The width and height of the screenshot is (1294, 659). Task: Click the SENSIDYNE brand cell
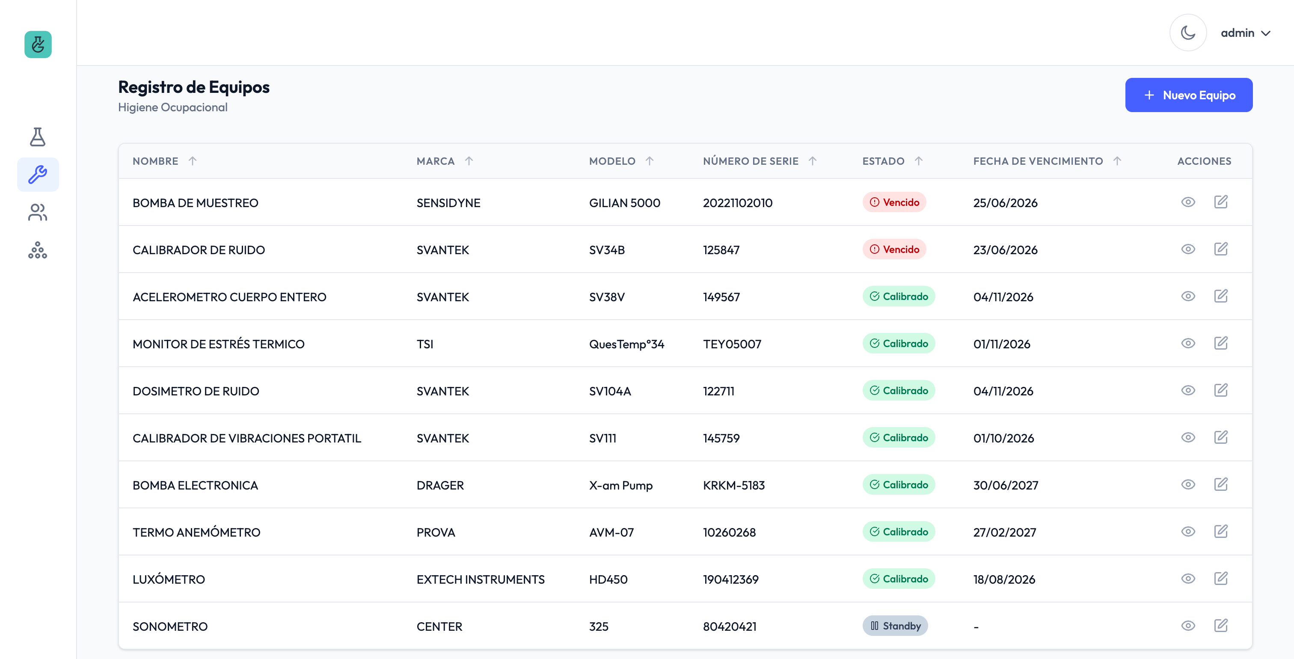coord(448,203)
